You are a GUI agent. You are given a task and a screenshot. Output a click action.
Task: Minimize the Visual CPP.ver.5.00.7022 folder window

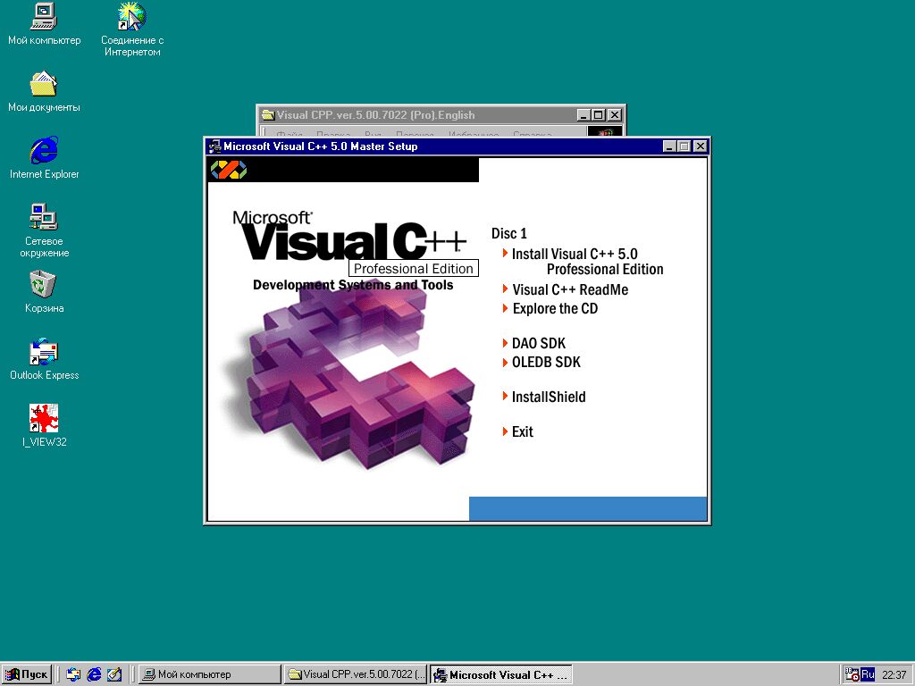[x=584, y=115]
